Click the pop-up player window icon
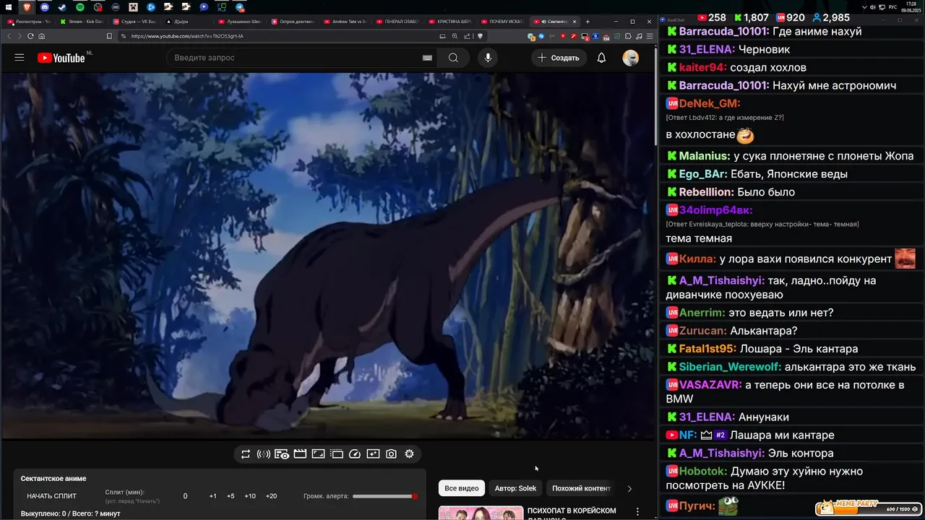Screen dimensions: 925x520 (337, 454)
